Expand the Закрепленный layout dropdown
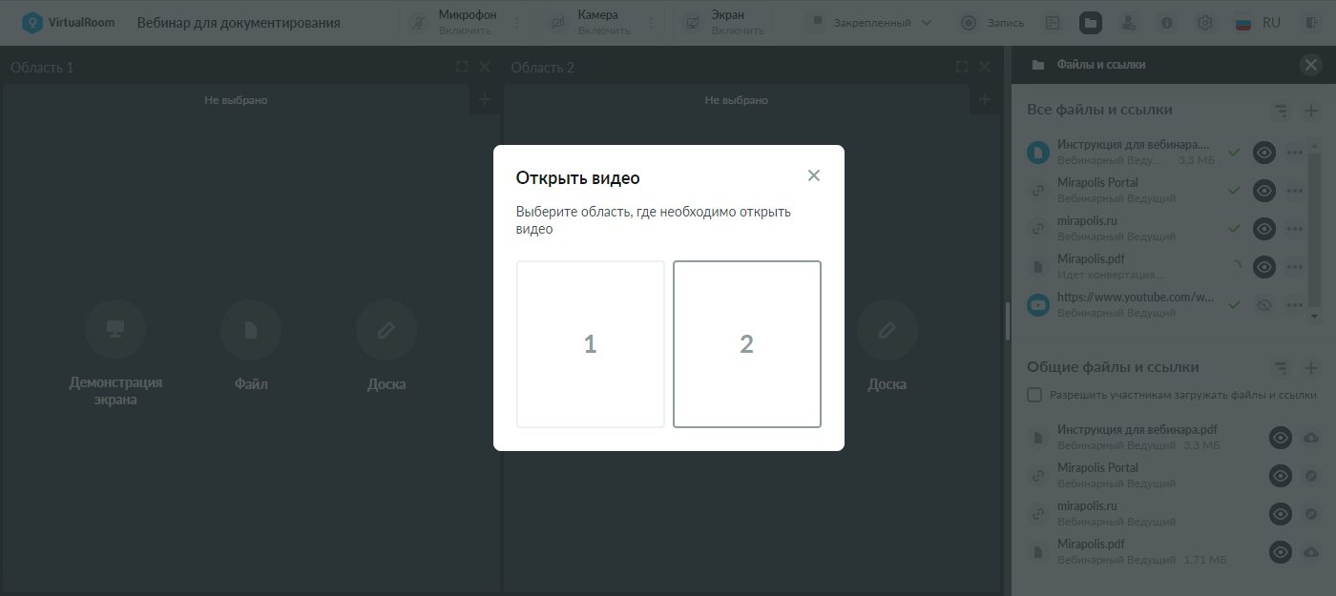 (871, 23)
